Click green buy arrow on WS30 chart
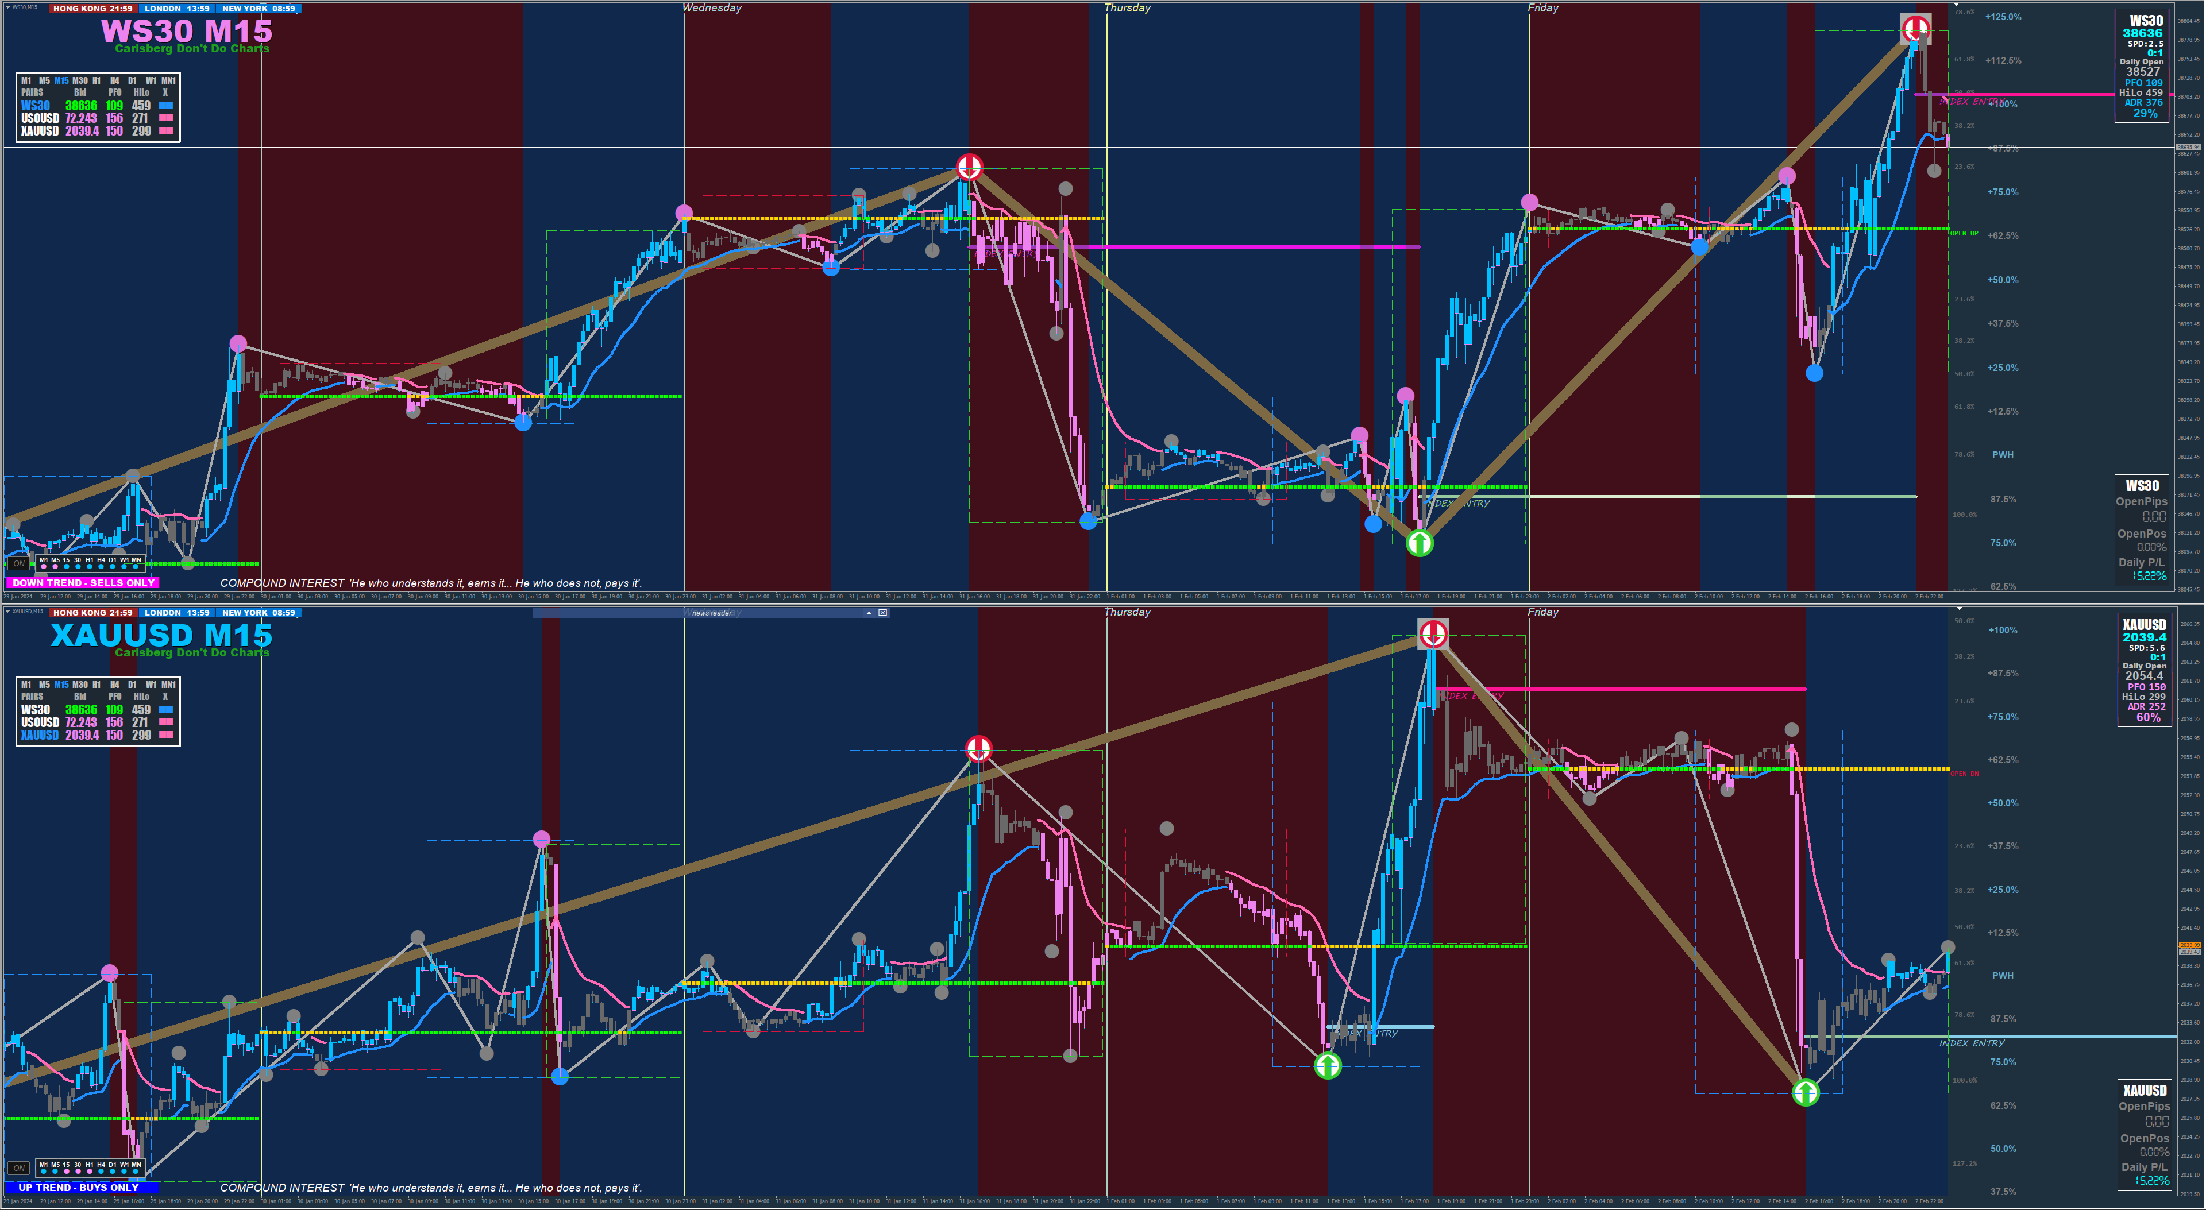Image resolution: width=2206 pixels, height=1210 pixels. coord(1419,542)
